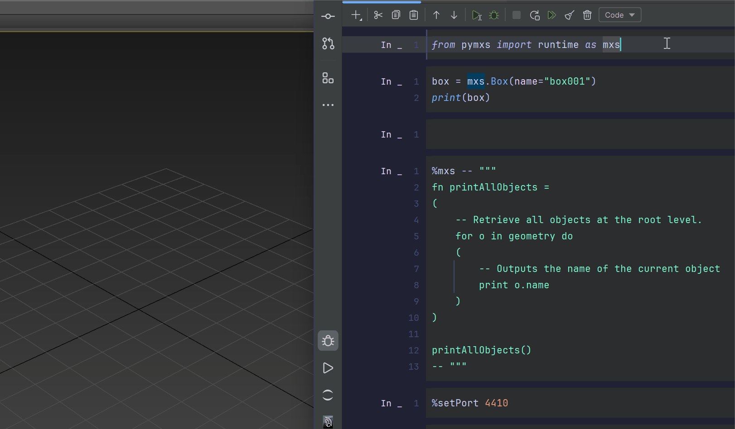Click the %setPort 4410 line
The image size is (735, 429).
[470, 403]
